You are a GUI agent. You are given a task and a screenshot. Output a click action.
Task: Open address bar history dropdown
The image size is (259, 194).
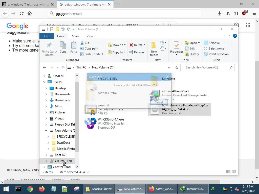click(169, 67)
